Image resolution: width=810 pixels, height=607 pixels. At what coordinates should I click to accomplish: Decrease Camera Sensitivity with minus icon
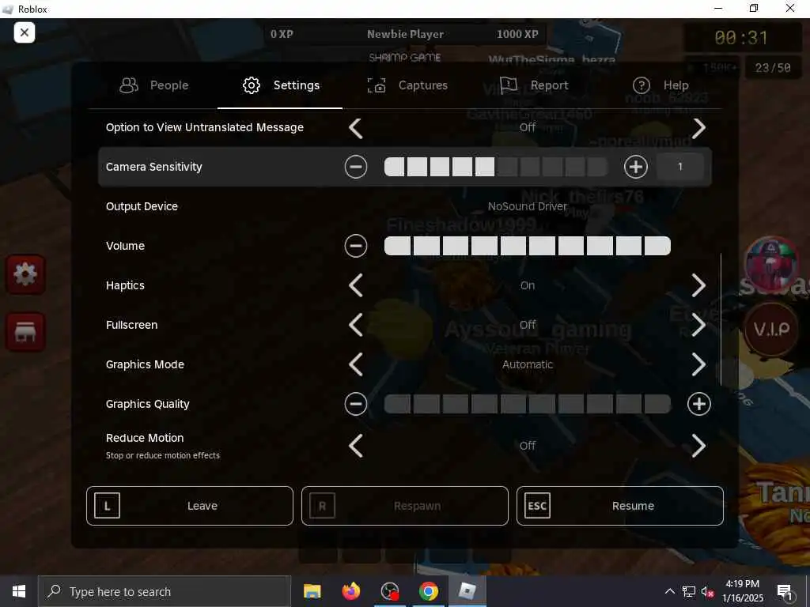355,167
